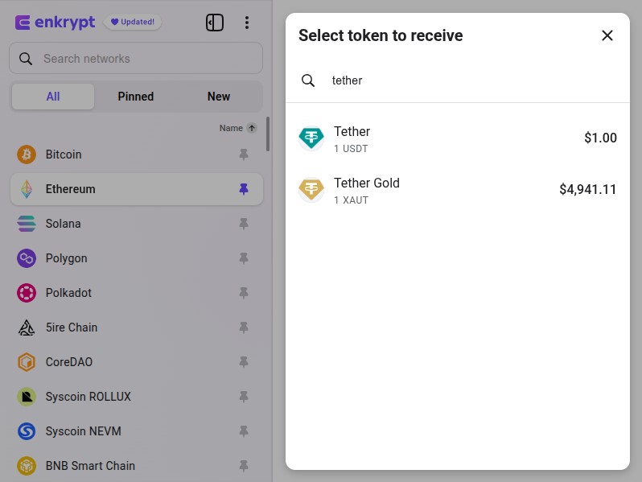The width and height of the screenshot is (642, 482).
Task: Open the three-dot more options menu
Action: (x=246, y=23)
